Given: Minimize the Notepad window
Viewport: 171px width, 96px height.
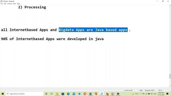Looking at the screenshot, I should tap(158, 1).
